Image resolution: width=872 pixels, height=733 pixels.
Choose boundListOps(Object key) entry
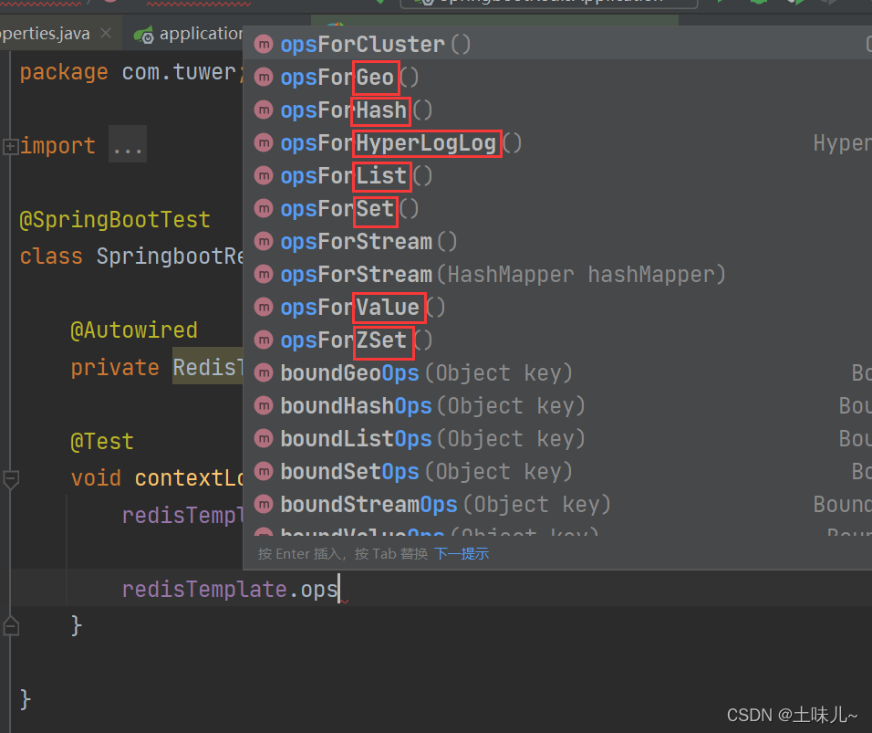coord(558,438)
